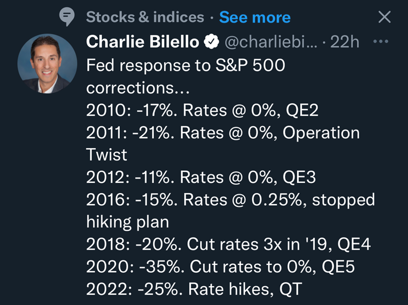
Task: Dismiss the Stocks & indices topic with X
Action: point(384,17)
